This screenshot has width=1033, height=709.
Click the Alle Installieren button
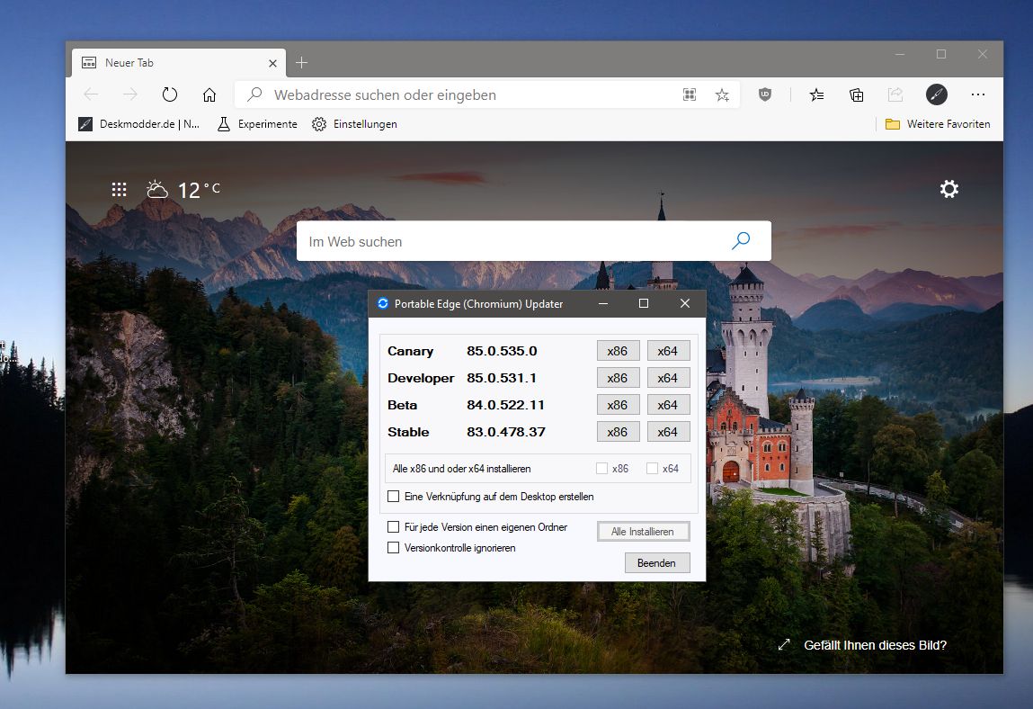[643, 532]
